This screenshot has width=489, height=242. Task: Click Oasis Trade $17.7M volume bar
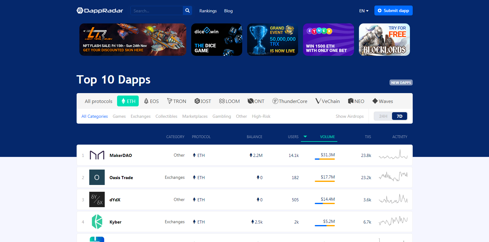pyautogui.click(x=325, y=181)
